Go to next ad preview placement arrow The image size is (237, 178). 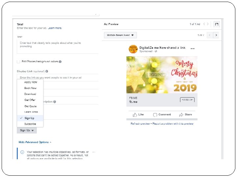click(x=216, y=35)
